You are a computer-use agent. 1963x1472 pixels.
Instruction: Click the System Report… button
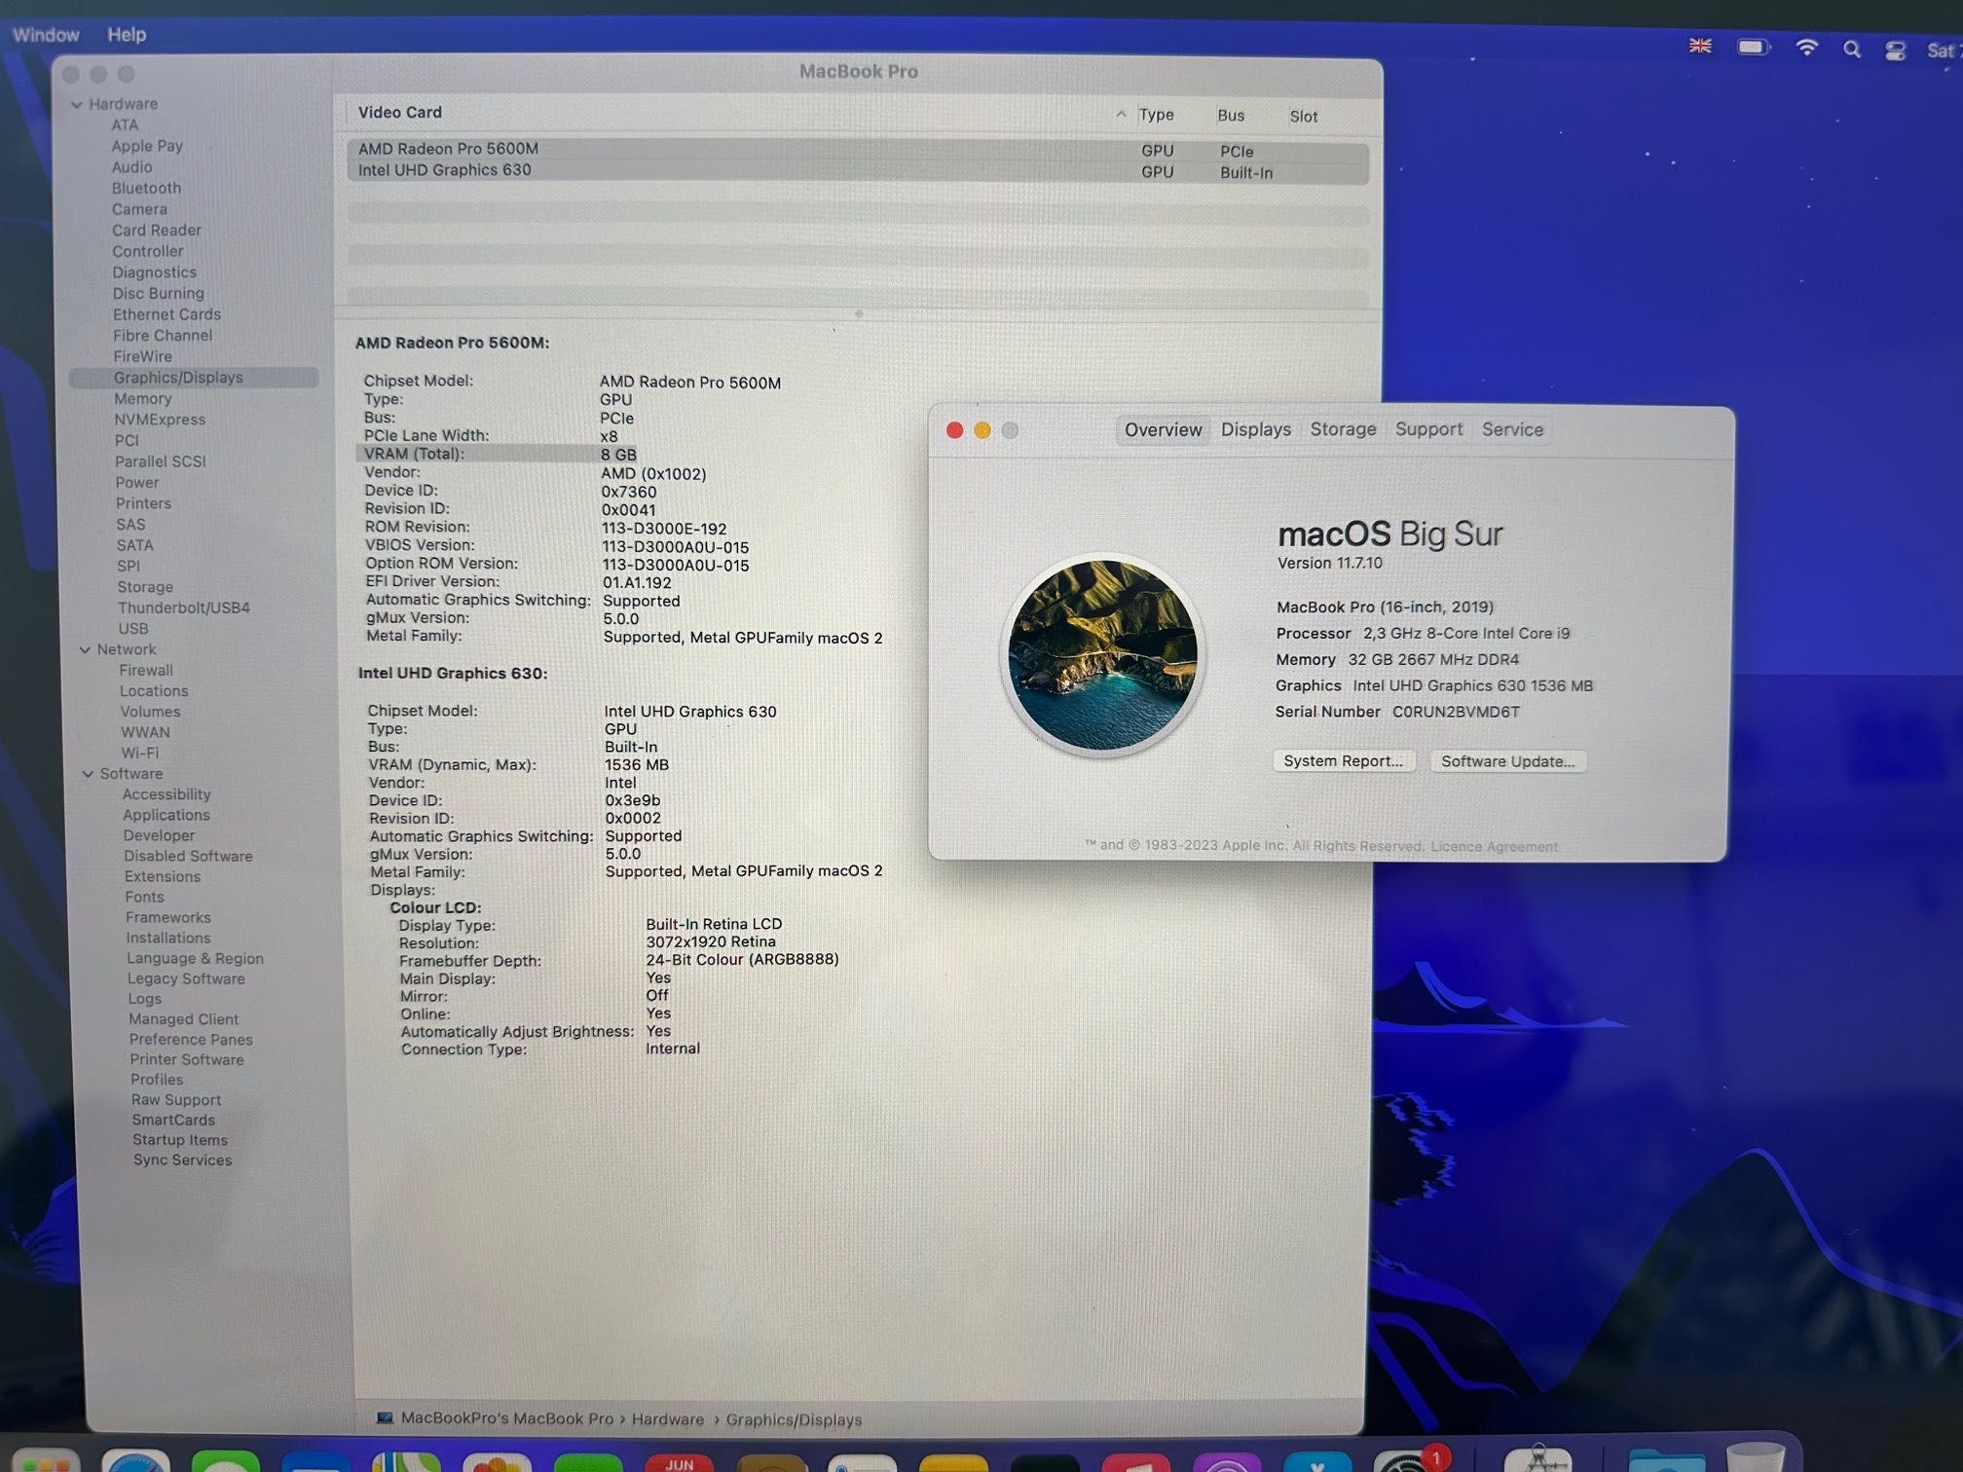click(x=1343, y=760)
